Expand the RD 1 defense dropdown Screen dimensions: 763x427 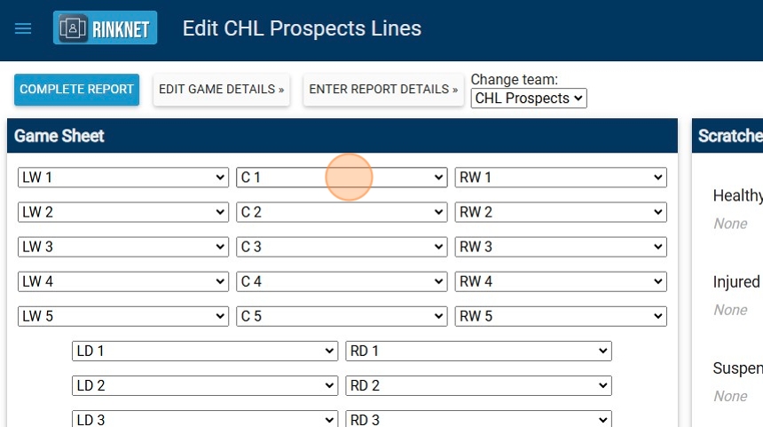pyautogui.click(x=478, y=352)
